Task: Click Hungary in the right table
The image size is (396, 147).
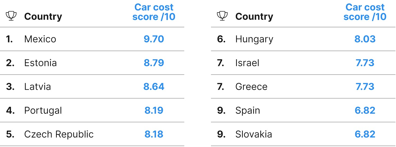Action: pos(254,40)
